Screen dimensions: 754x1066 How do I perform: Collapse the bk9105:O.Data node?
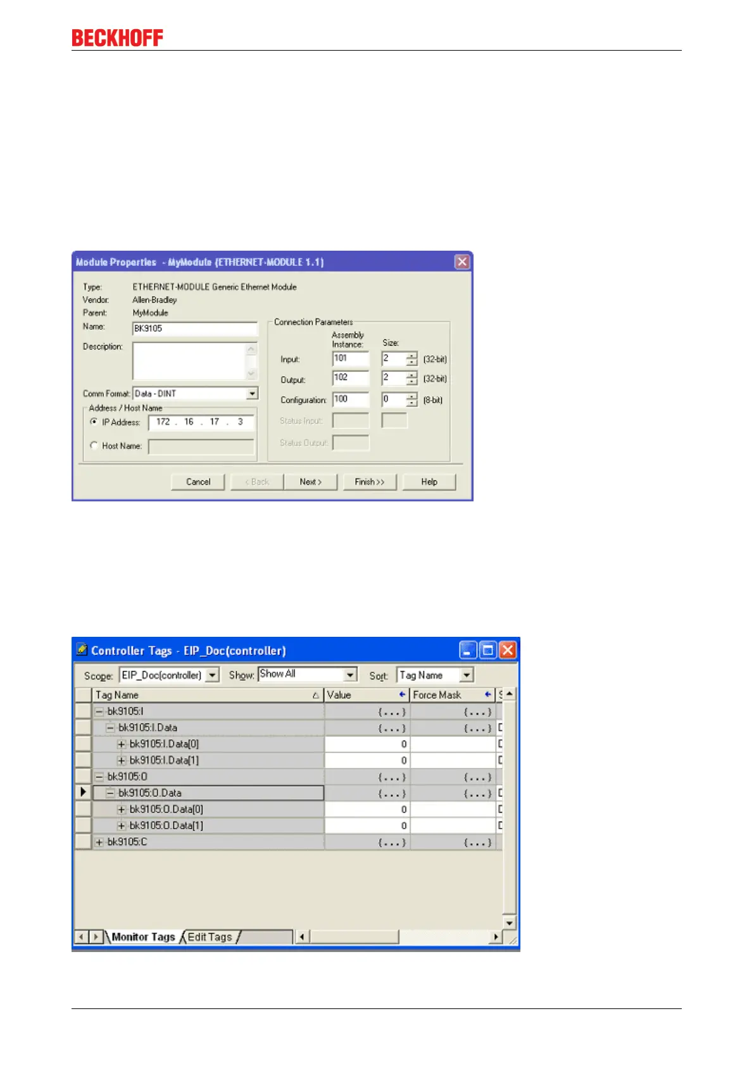pos(110,793)
